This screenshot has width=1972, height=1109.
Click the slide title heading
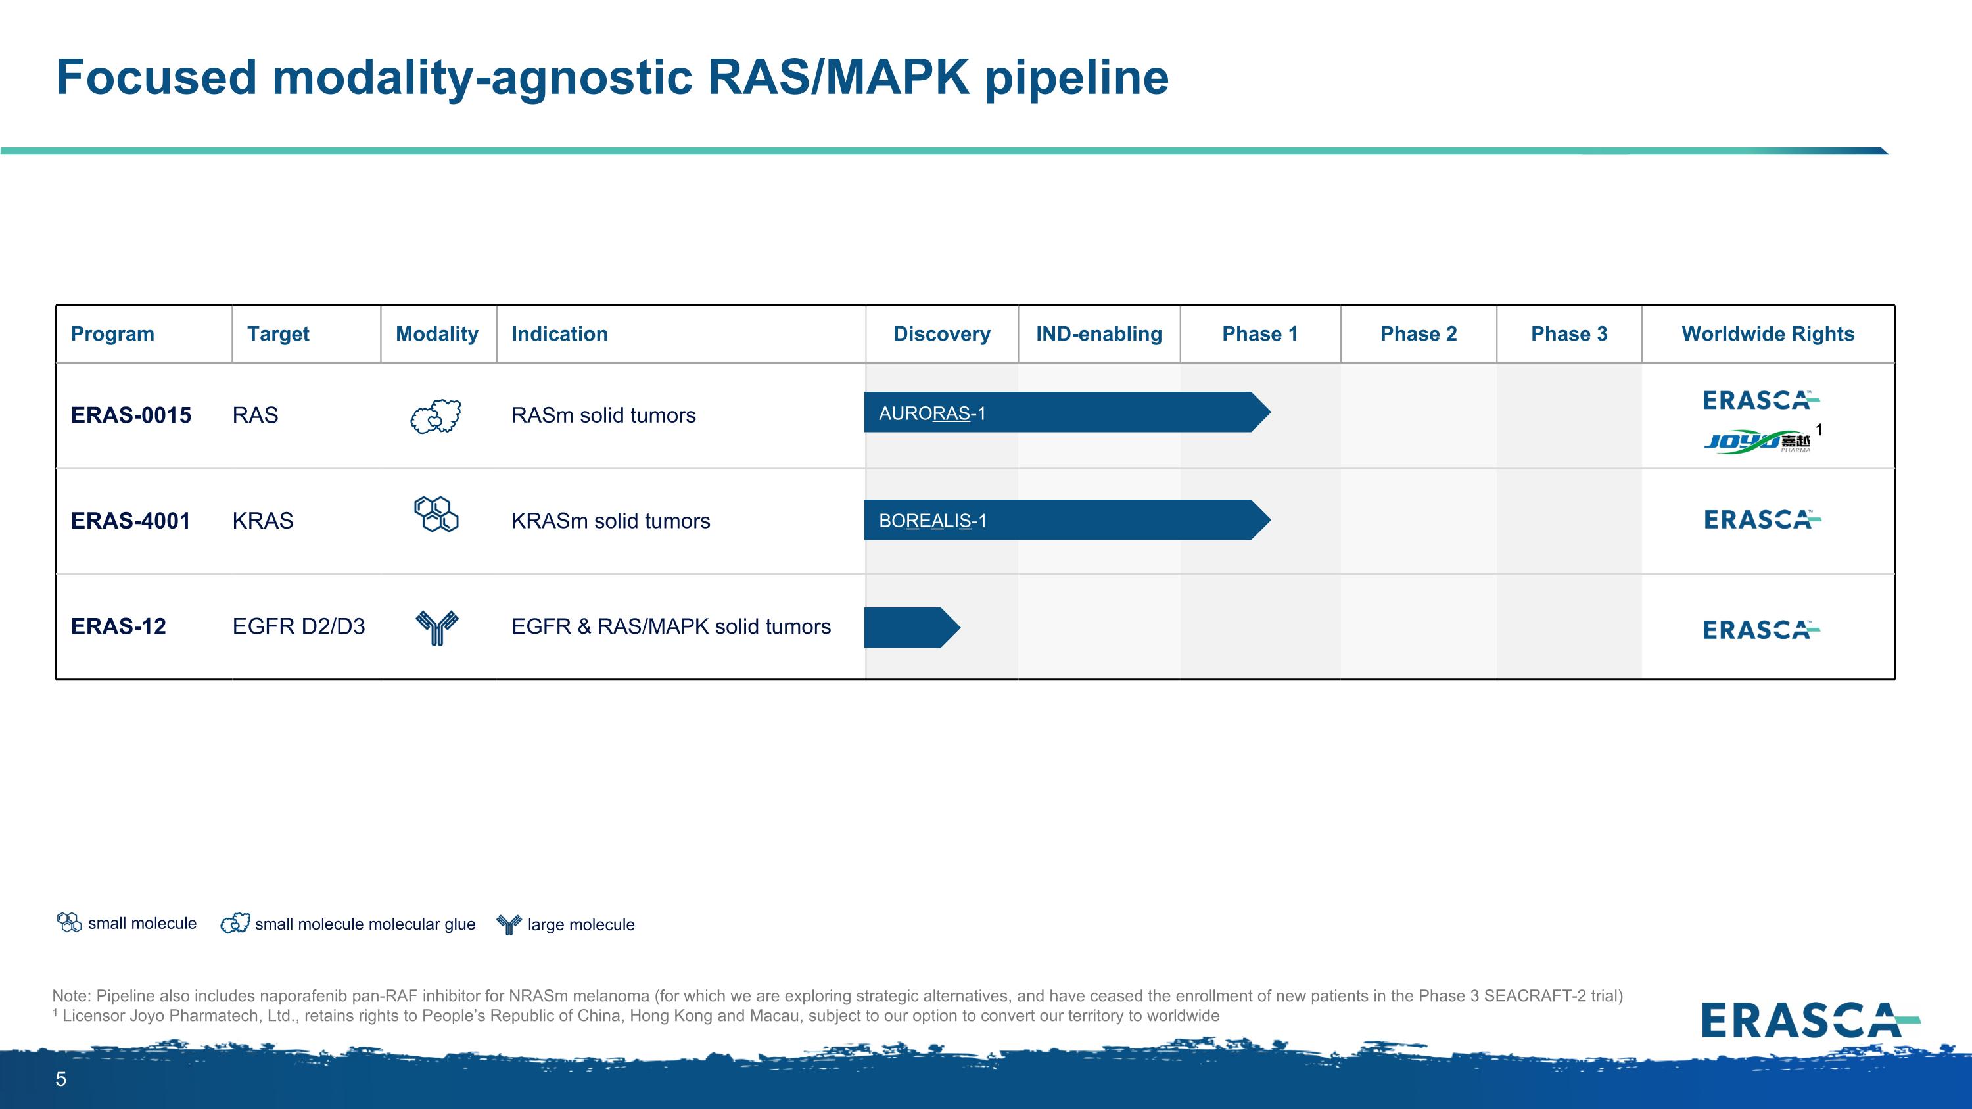pos(613,78)
